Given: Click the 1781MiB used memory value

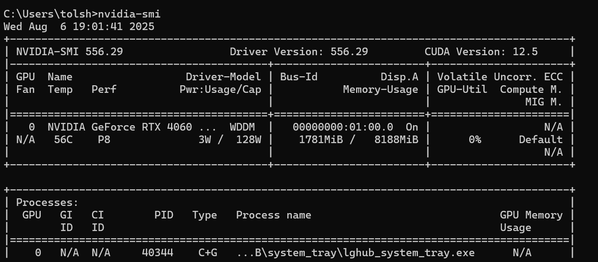Looking at the screenshot, I should (x=321, y=140).
